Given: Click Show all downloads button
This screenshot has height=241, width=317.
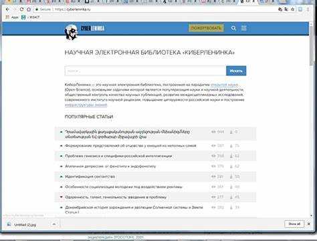Looking at the screenshot, I should (294, 224).
